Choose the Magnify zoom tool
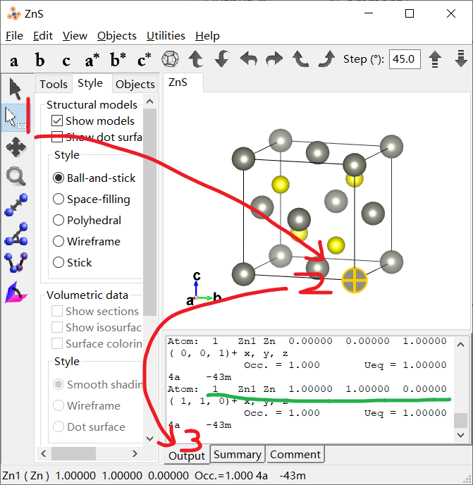 [15, 176]
